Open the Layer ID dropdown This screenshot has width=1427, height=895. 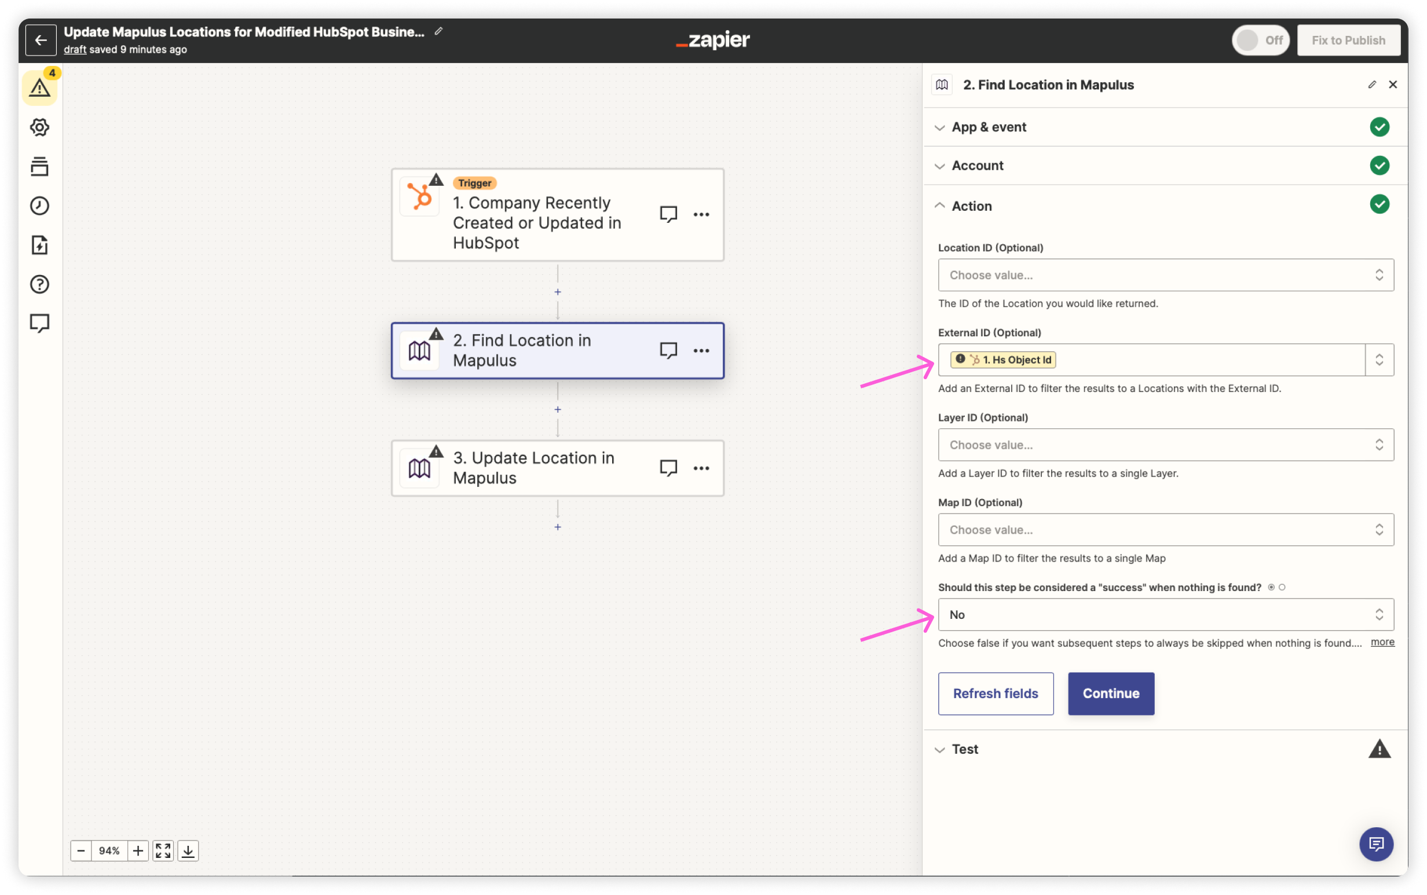[1165, 445]
